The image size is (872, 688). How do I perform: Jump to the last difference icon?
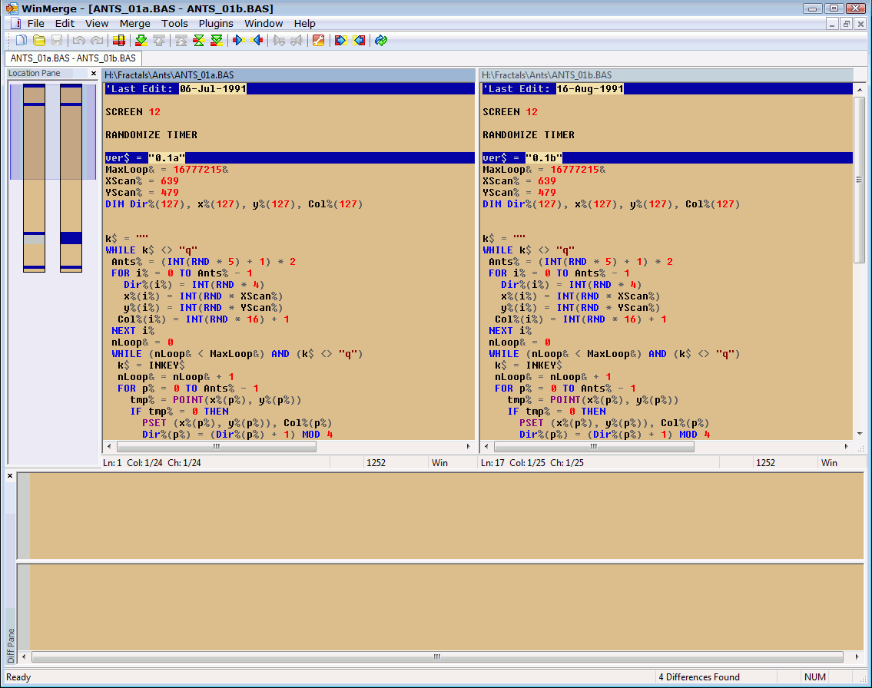(x=217, y=40)
